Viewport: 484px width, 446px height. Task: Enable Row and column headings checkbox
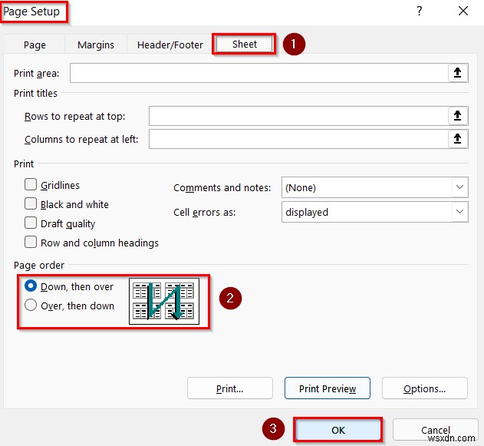tap(31, 243)
